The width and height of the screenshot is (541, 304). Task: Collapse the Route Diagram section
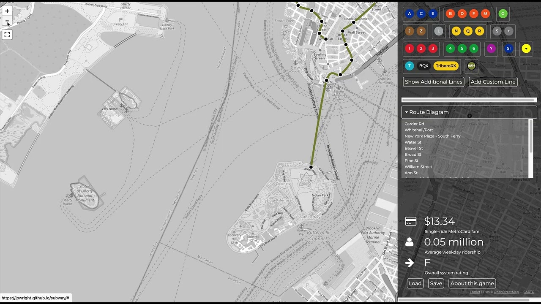coord(469,112)
